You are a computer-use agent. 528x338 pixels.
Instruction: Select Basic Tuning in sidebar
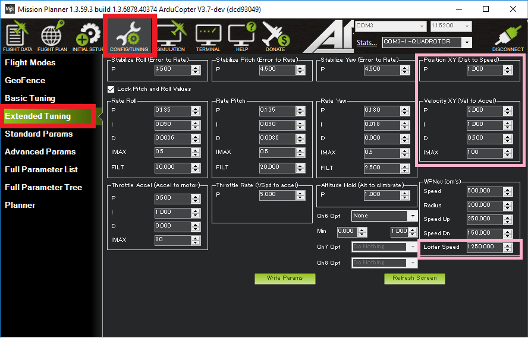pyautogui.click(x=30, y=98)
